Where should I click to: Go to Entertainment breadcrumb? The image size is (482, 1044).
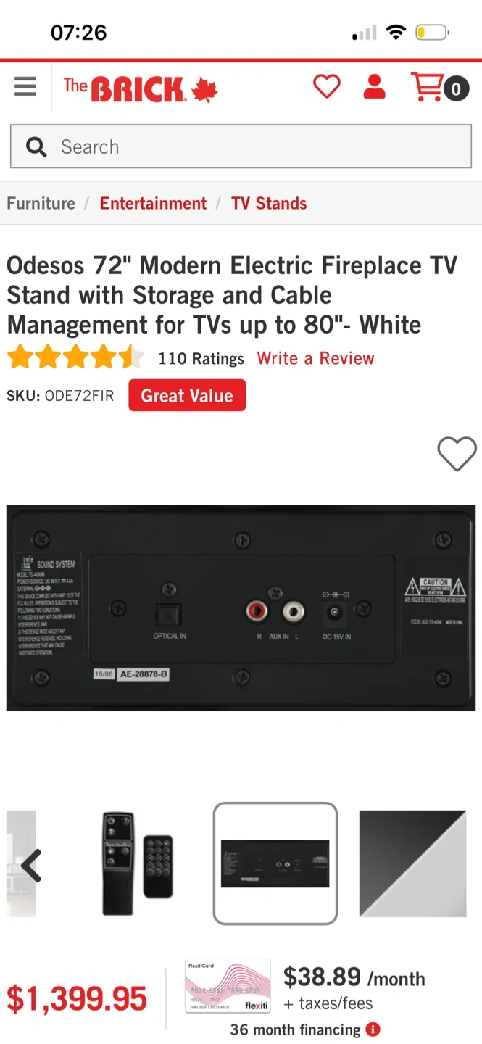(x=153, y=204)
